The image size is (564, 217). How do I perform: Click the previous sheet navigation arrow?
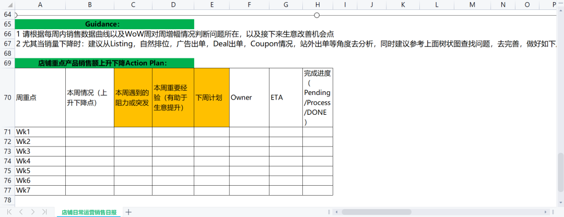pos(21,212)
